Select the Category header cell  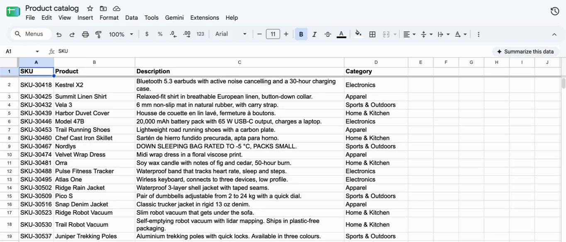pyautogui.click(x=376, y=71)
